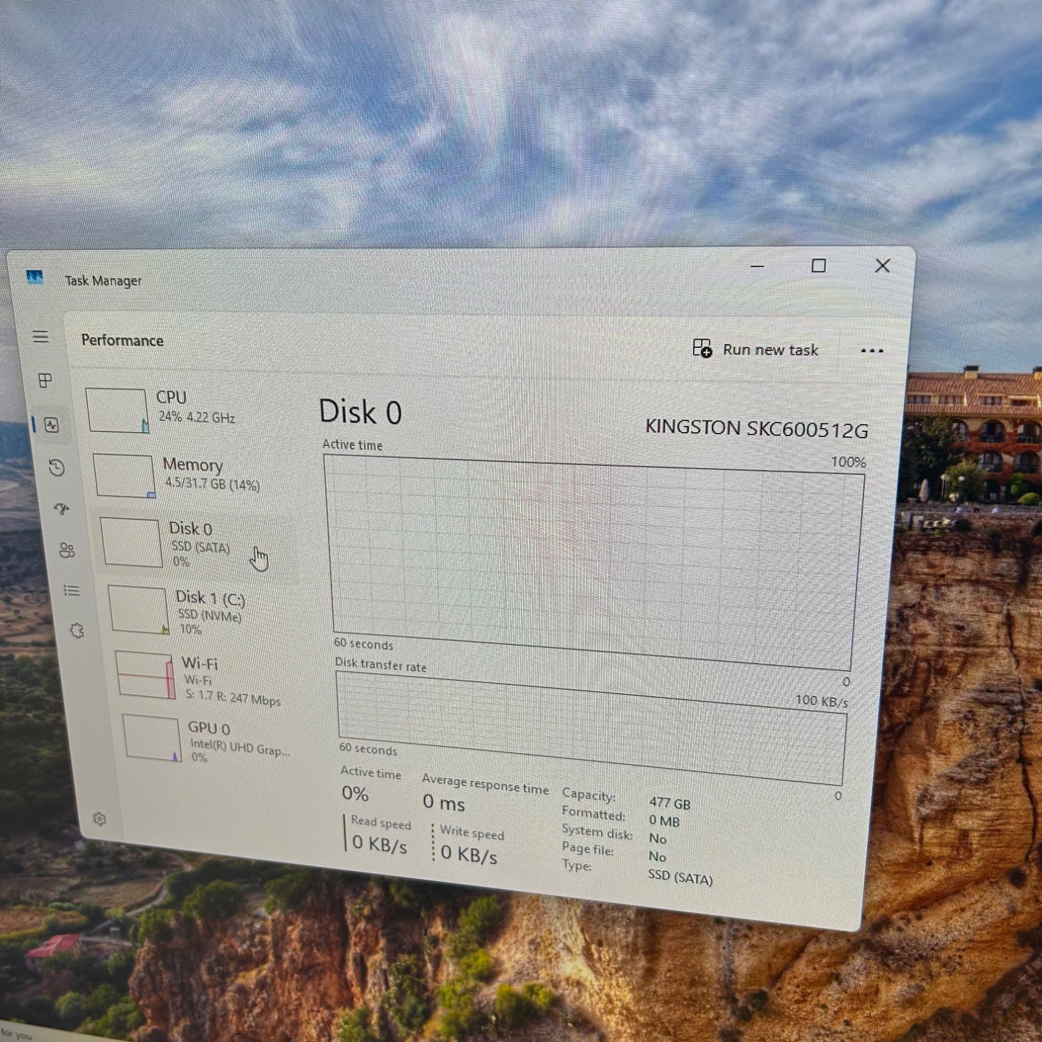Click the Disk transfer rate graph
Screen dimensions: 1042x1042
pos(591,728)
